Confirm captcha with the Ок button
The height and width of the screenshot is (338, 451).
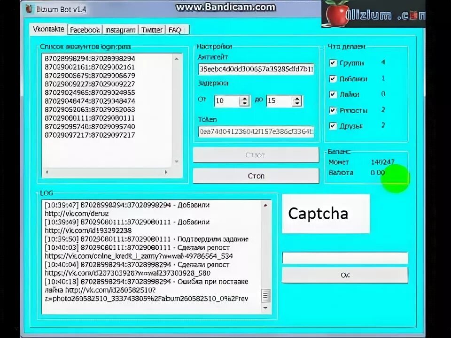(345, 275)
